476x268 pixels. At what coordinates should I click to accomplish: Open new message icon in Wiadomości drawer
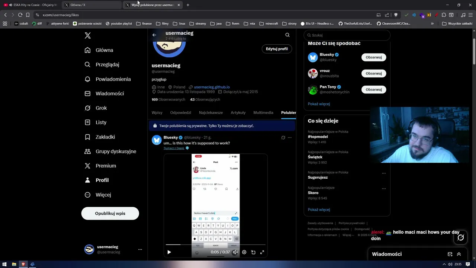point(450,254)
